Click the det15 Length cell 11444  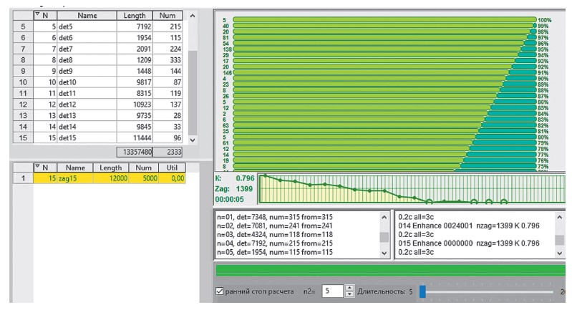pyautogui.click(x=133, y=136)
